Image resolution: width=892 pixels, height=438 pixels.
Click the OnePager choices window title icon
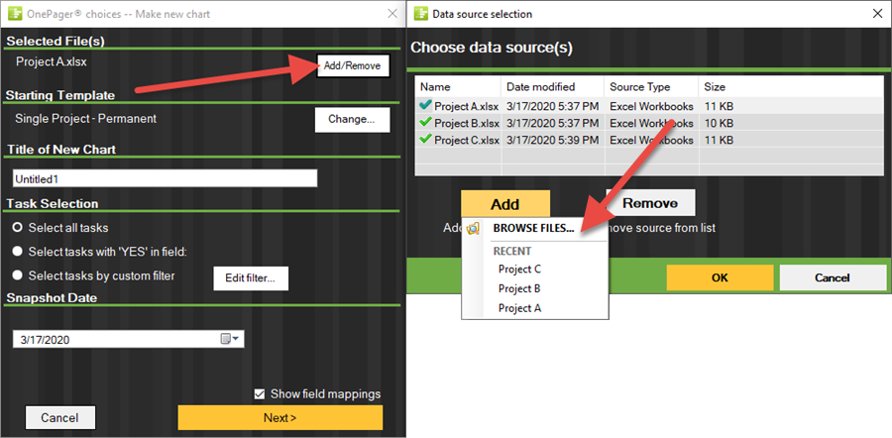pyautogui.click(x=14, y=14)
